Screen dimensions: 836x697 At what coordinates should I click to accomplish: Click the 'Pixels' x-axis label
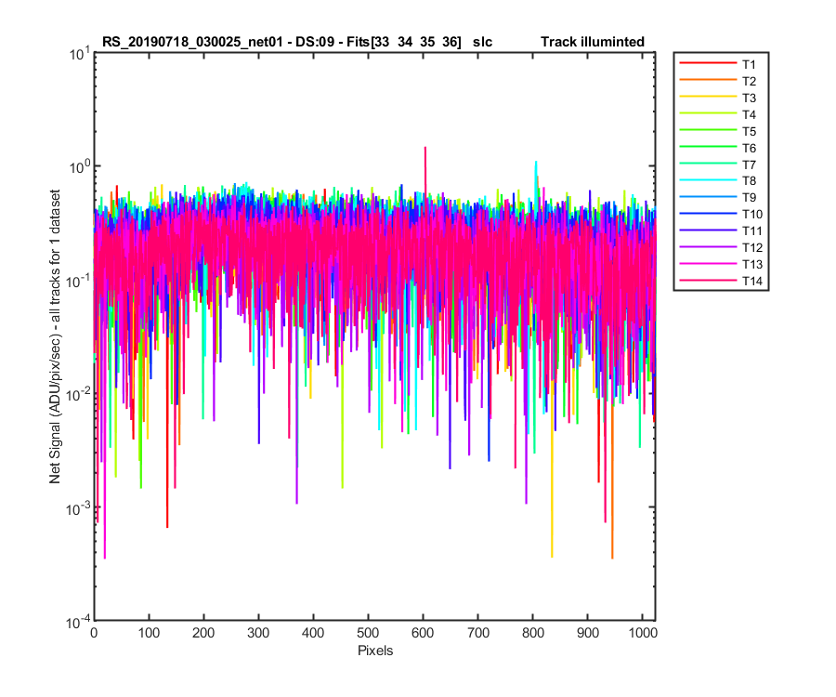pyautogui.click(x=375, y=651)
